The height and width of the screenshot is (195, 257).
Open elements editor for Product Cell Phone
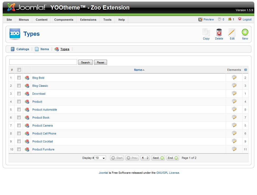[234, 133]
